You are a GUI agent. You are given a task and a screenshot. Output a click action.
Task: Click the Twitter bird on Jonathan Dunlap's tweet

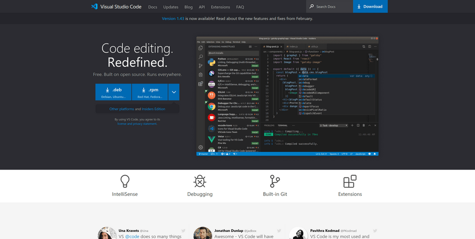pyautogui.click(x=279, y=230)
